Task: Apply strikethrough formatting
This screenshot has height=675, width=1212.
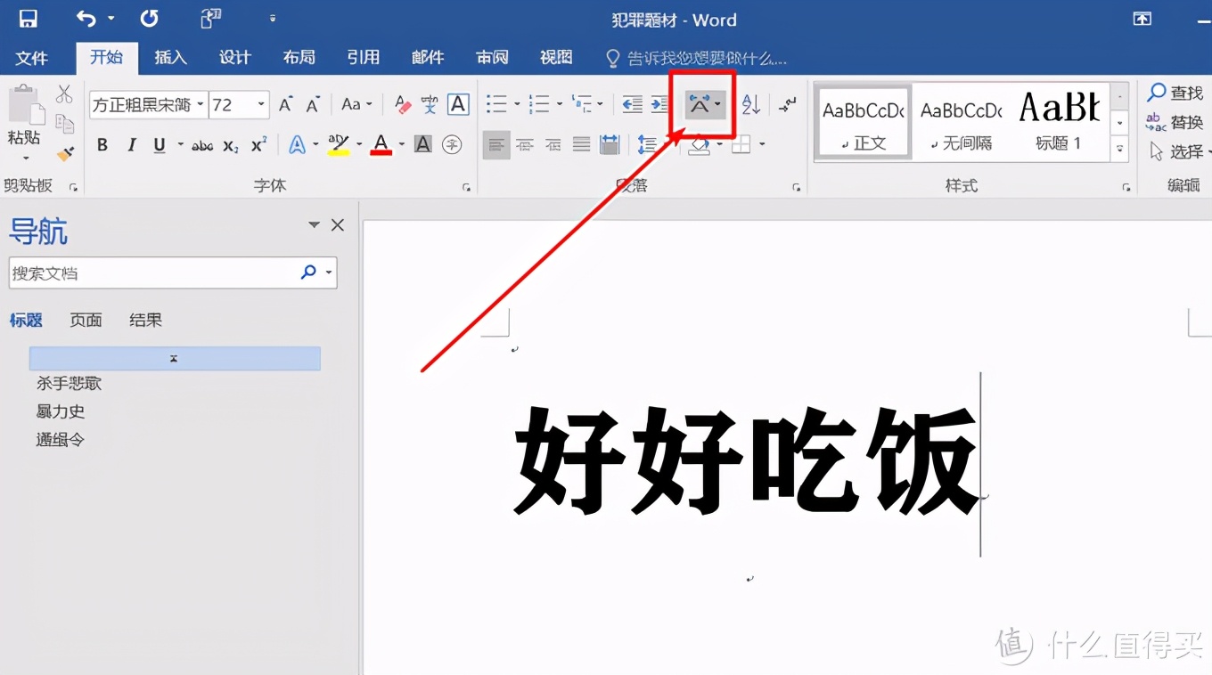Action: 201,144
